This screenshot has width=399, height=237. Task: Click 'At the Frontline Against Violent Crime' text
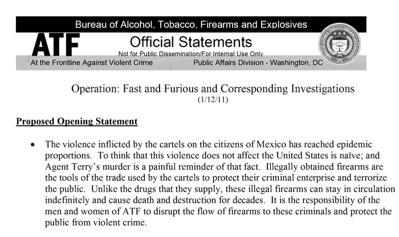(91, 63)
